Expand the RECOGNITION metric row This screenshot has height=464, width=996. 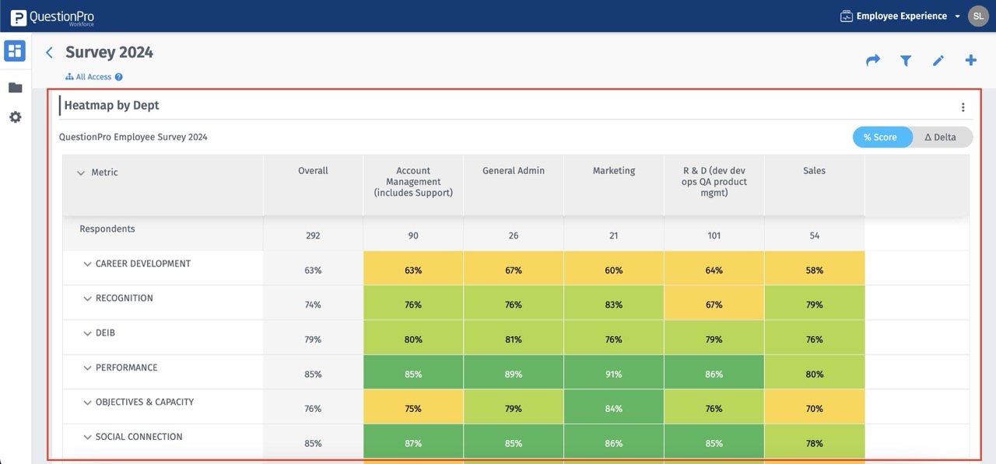(87, 298)
